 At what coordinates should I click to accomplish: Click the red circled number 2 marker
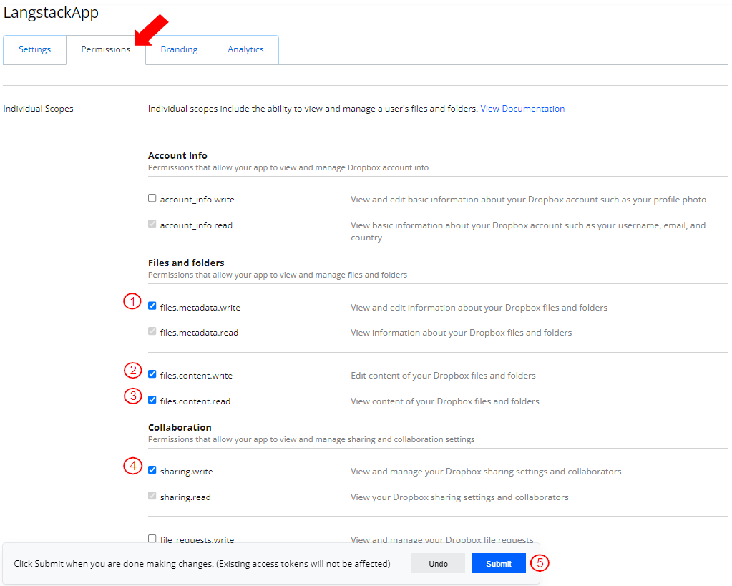tap(132, 371)
